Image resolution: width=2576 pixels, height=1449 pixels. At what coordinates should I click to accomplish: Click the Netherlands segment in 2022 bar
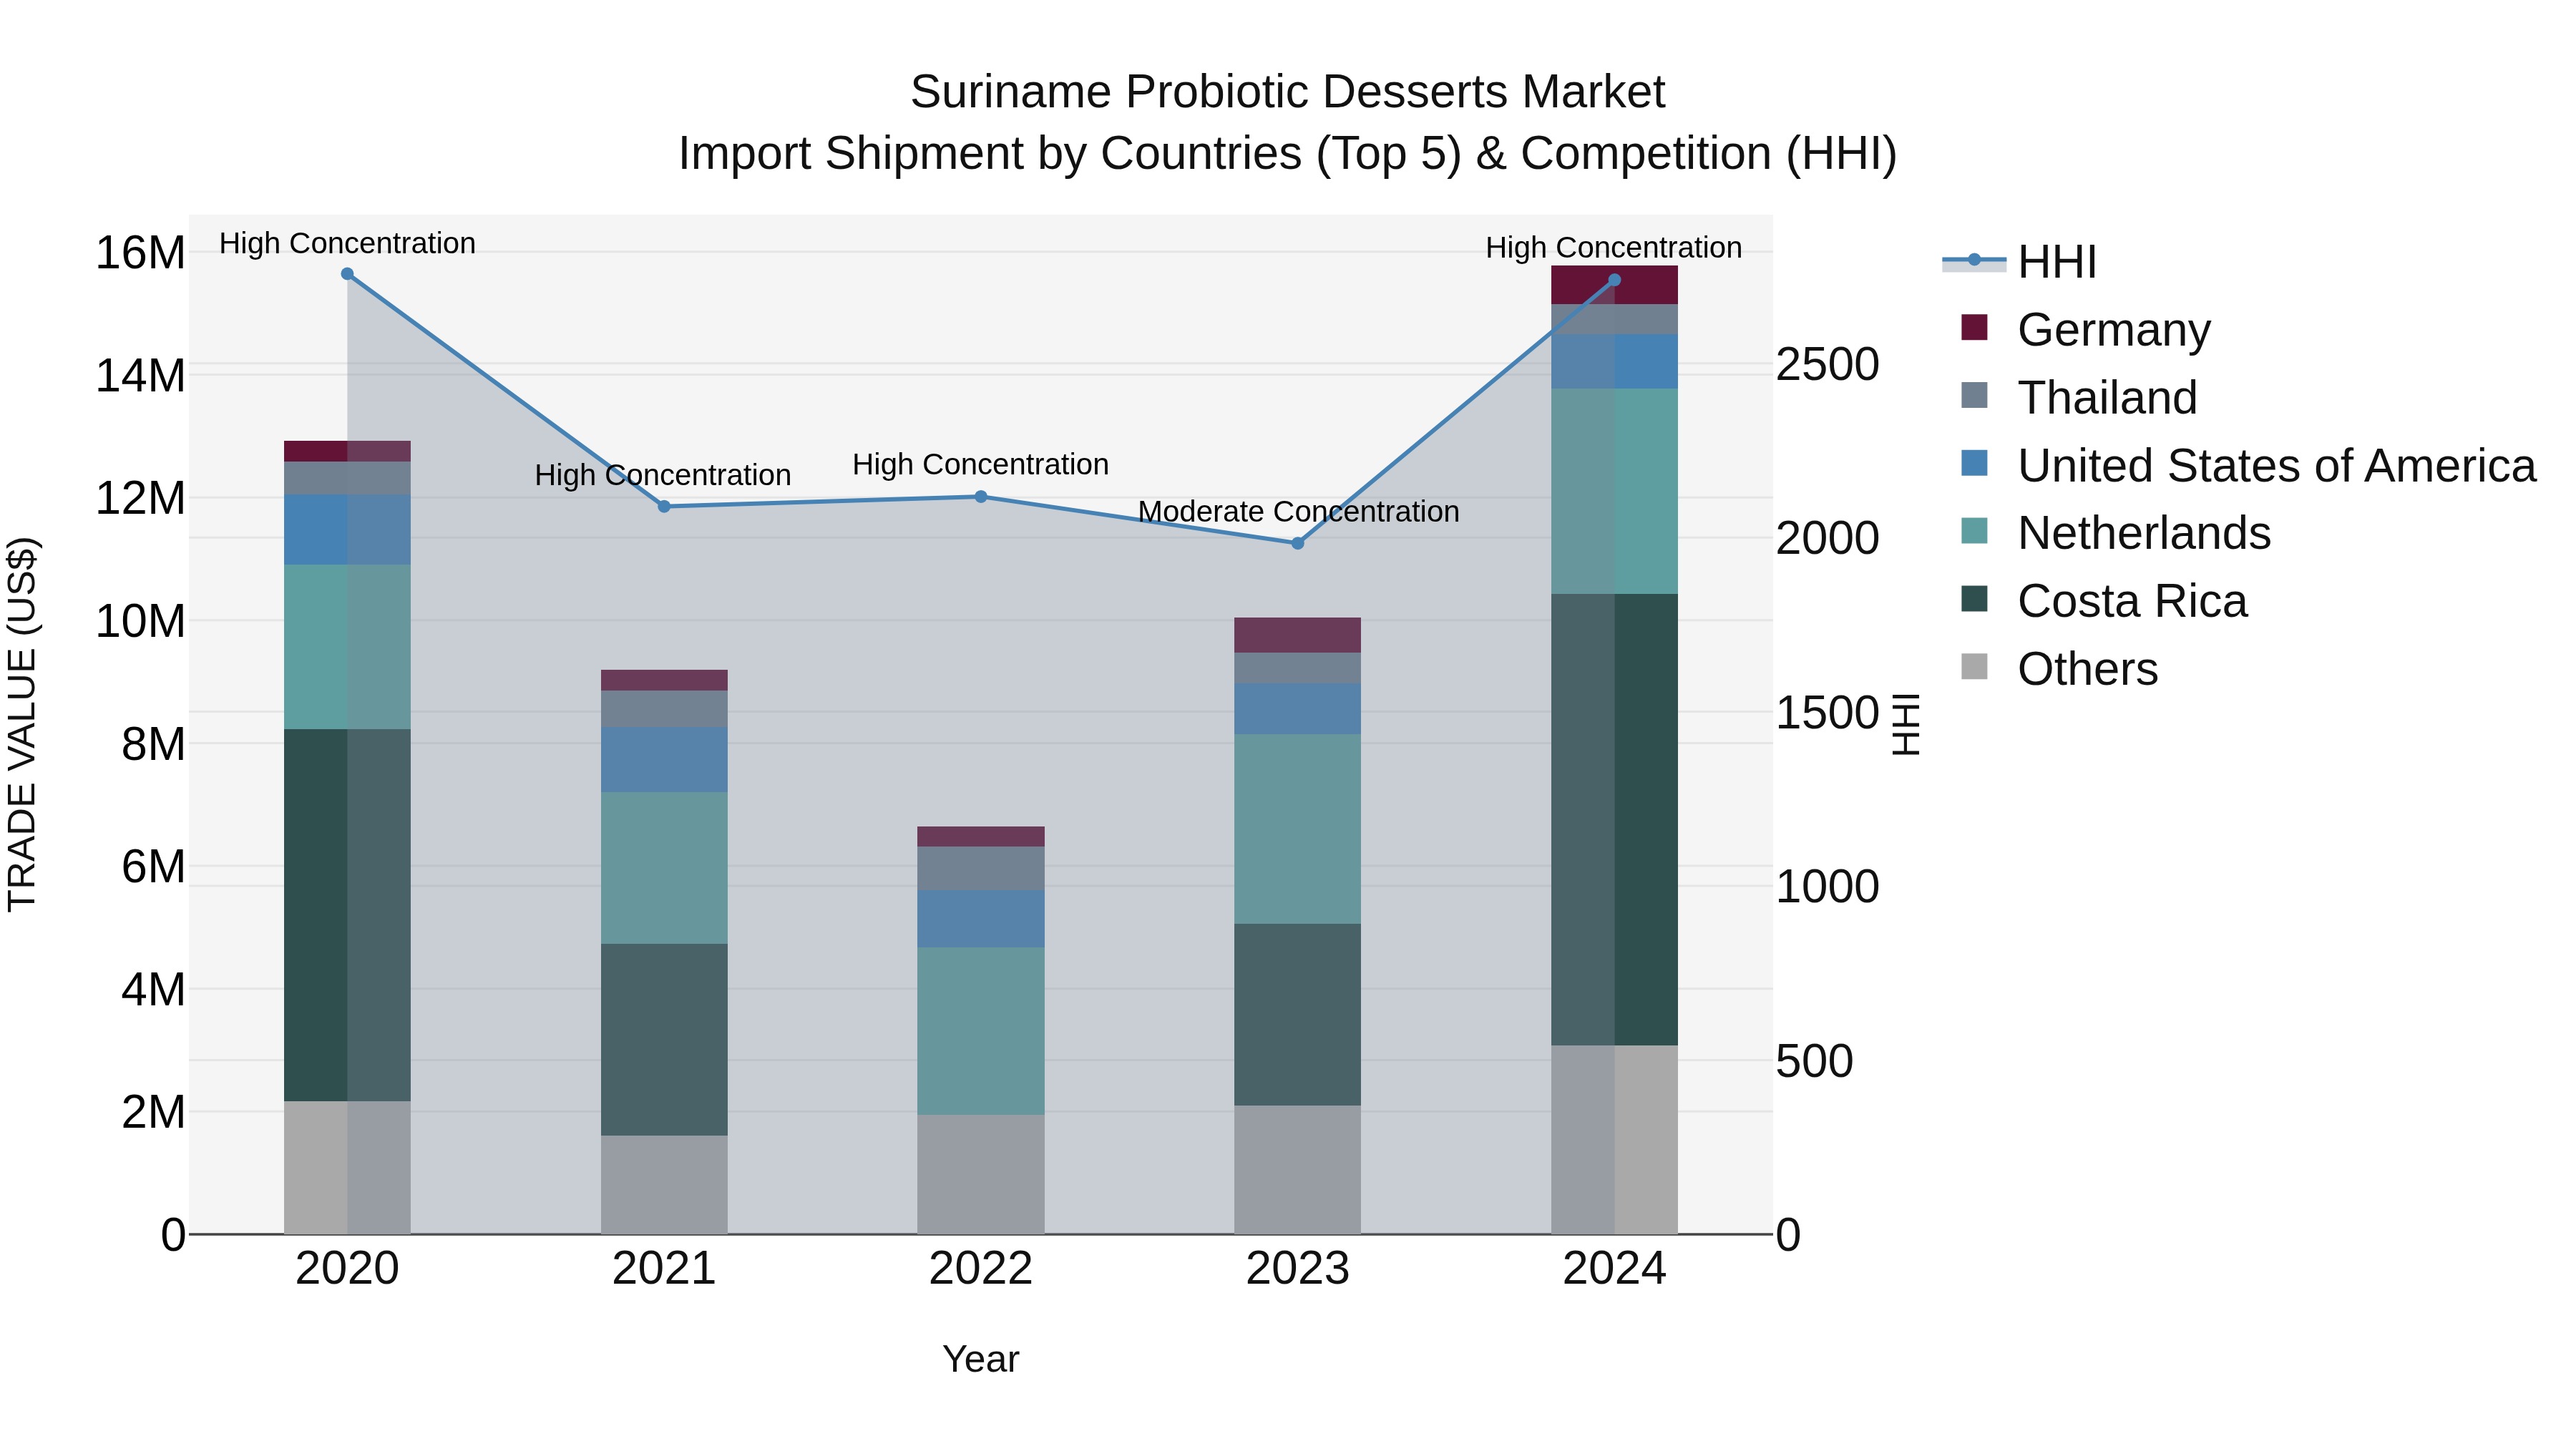click(x=981, y=1031)
